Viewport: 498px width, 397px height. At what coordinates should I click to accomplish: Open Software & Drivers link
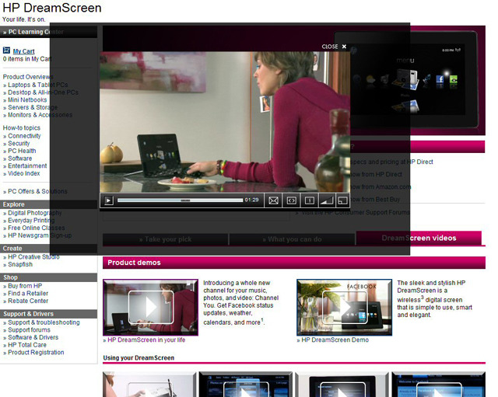pyautogui.click(x=33, y=337)
